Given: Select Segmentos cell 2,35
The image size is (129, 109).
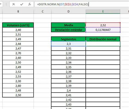Looking at the screenshot, I should pos(69,67).
